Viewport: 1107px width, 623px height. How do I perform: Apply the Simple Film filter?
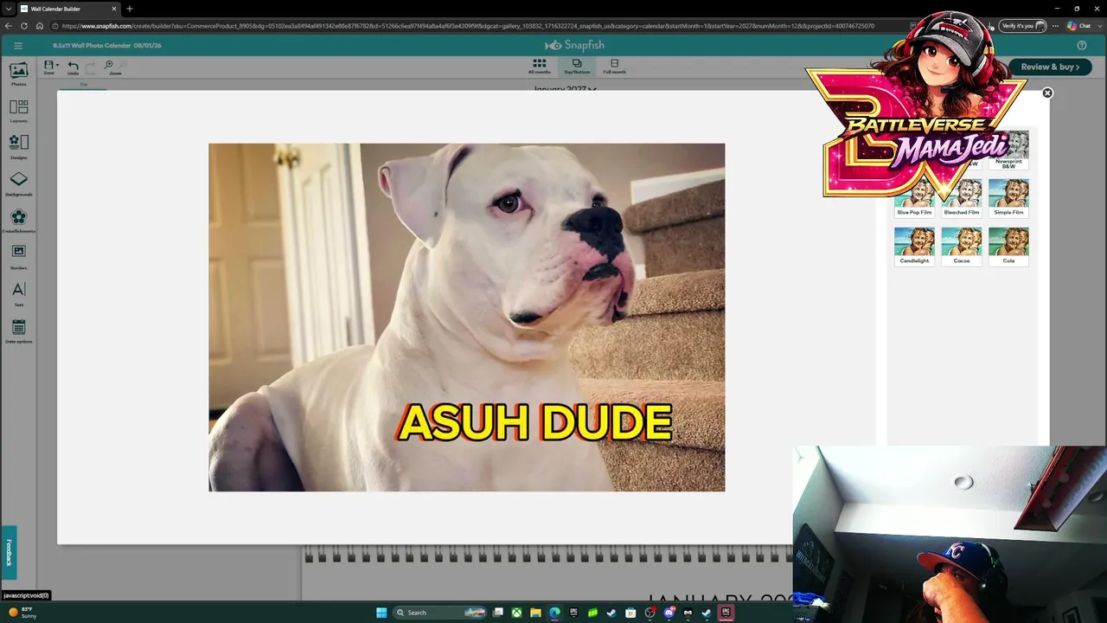tap(1008, 197)
